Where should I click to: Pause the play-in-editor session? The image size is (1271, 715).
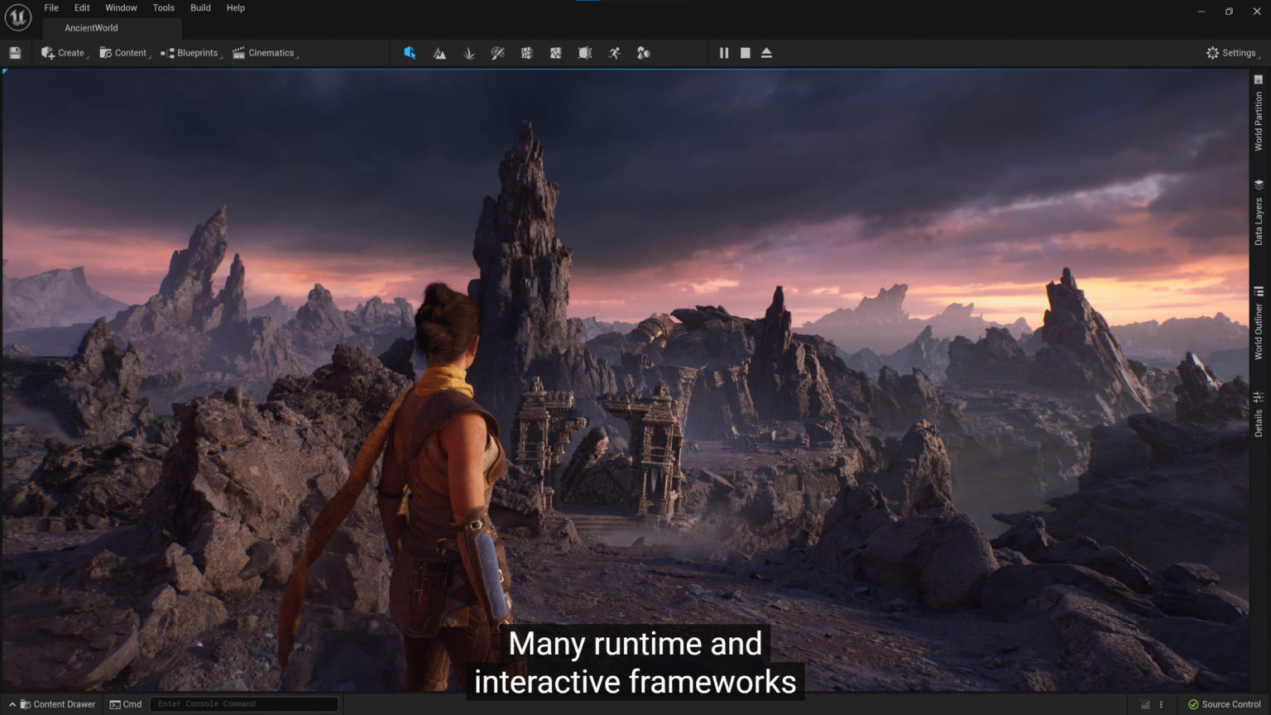[724, 53]
